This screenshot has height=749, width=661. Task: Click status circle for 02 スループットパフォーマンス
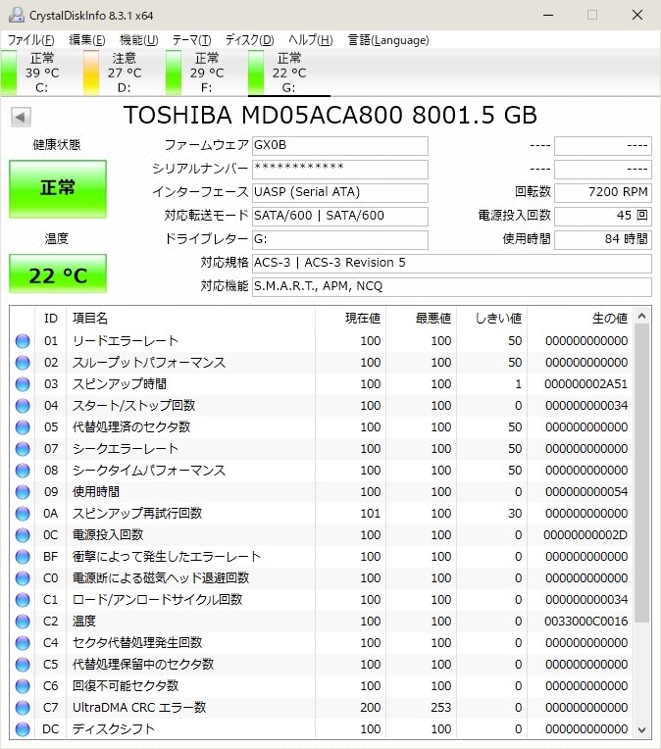coord(23,363)
